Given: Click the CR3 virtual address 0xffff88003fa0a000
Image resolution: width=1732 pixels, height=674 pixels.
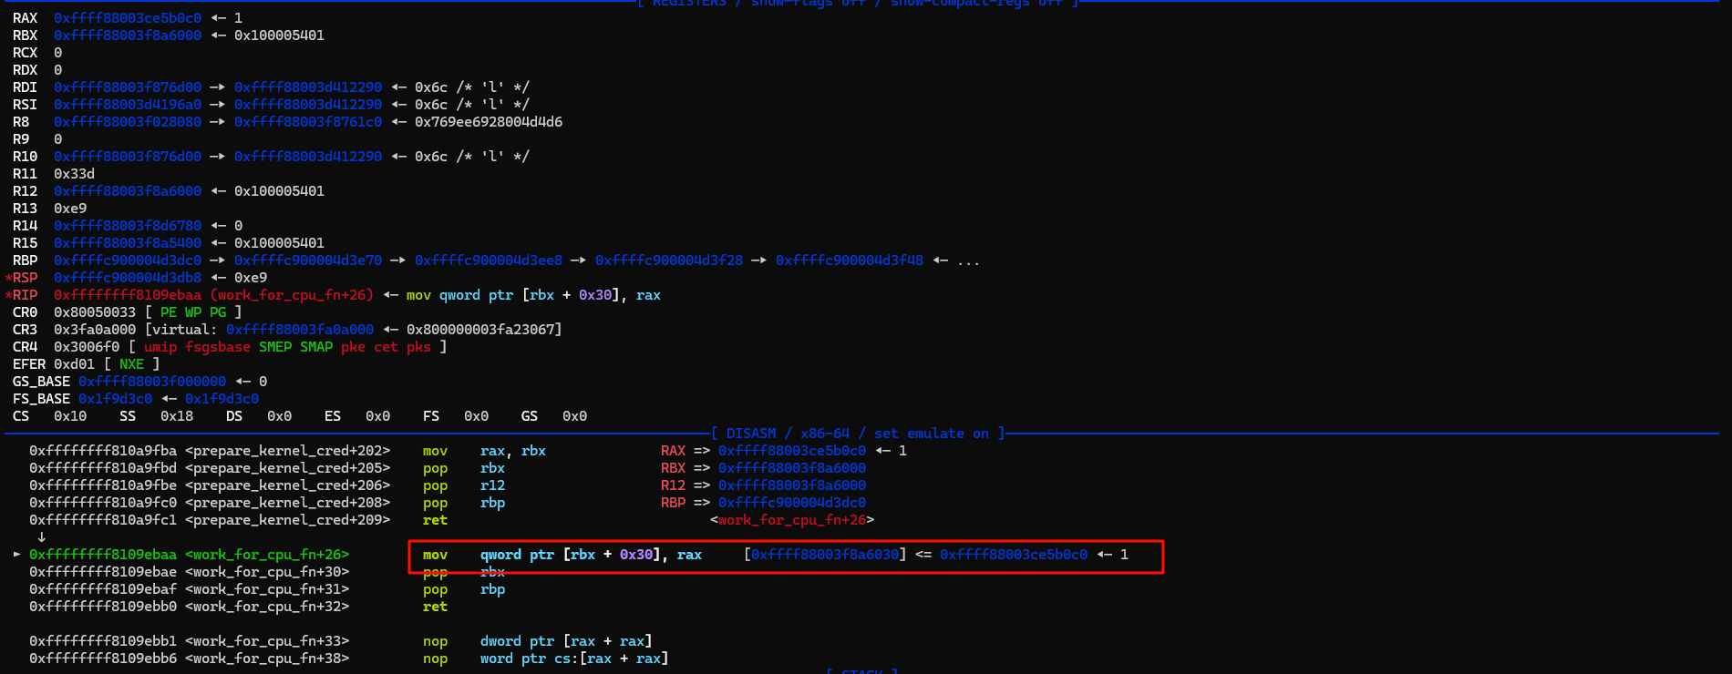Looking at the screenshot, I should point(300,330).
